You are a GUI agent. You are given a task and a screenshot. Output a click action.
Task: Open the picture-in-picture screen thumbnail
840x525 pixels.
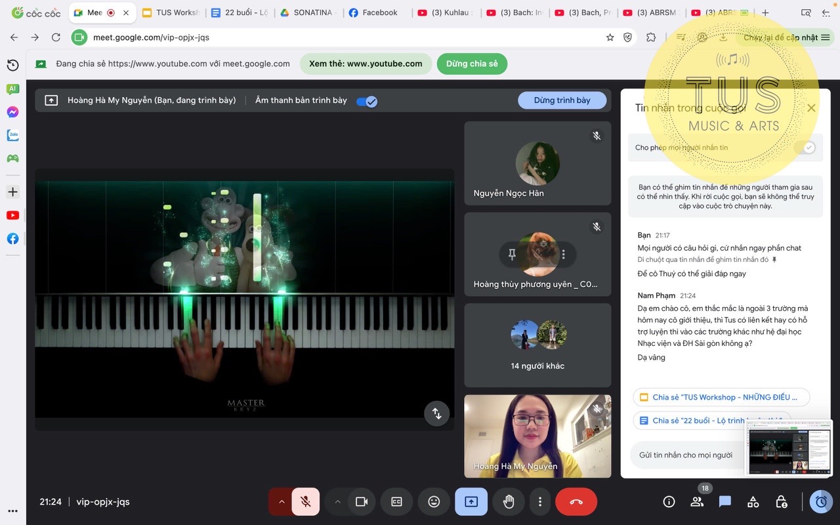click(788, 448)
